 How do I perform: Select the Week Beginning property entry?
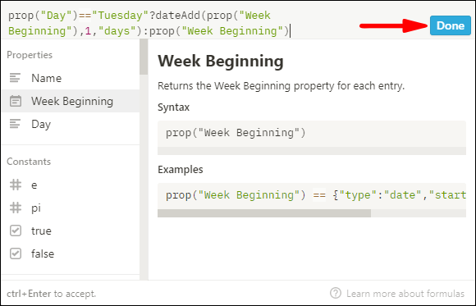pyautogui.click(x=71, y=101)
